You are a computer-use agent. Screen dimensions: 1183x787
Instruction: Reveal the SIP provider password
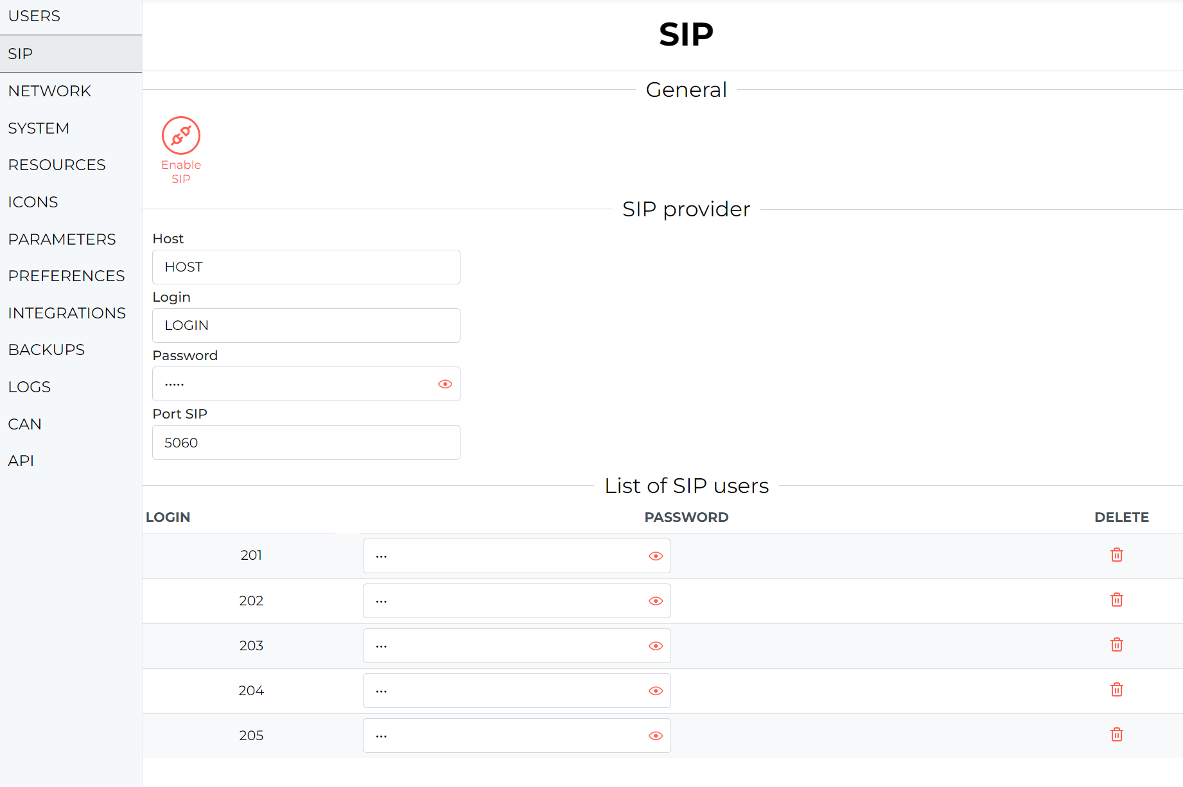(x=445, y=384)
